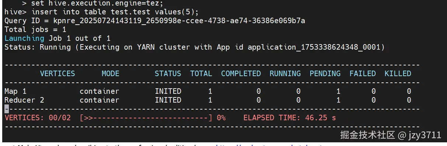447x146 pixels.
Task: Click the 'hive>' prompt before the insert
Action: [x=15, y=12]
